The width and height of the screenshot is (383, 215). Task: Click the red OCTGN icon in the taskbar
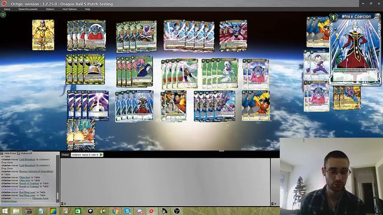point(151,211)
